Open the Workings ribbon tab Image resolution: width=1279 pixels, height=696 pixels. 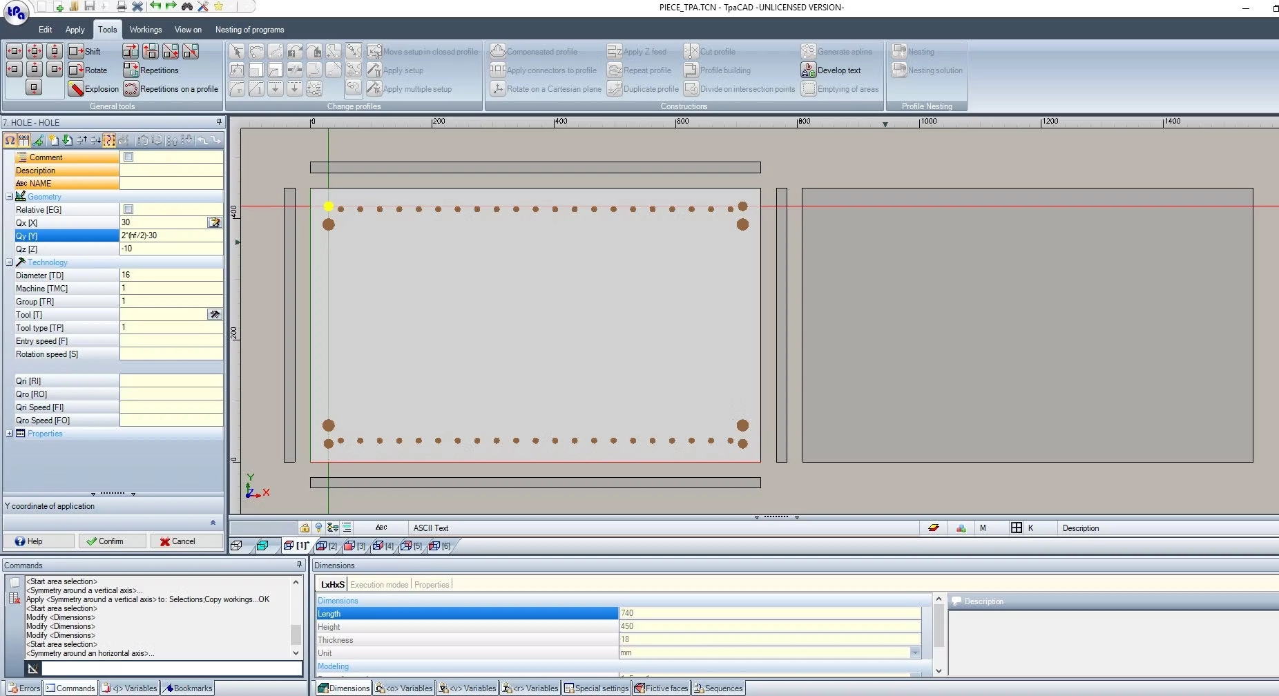(145, 30)
